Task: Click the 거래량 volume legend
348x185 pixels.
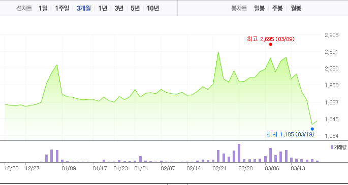Action: 338,147
